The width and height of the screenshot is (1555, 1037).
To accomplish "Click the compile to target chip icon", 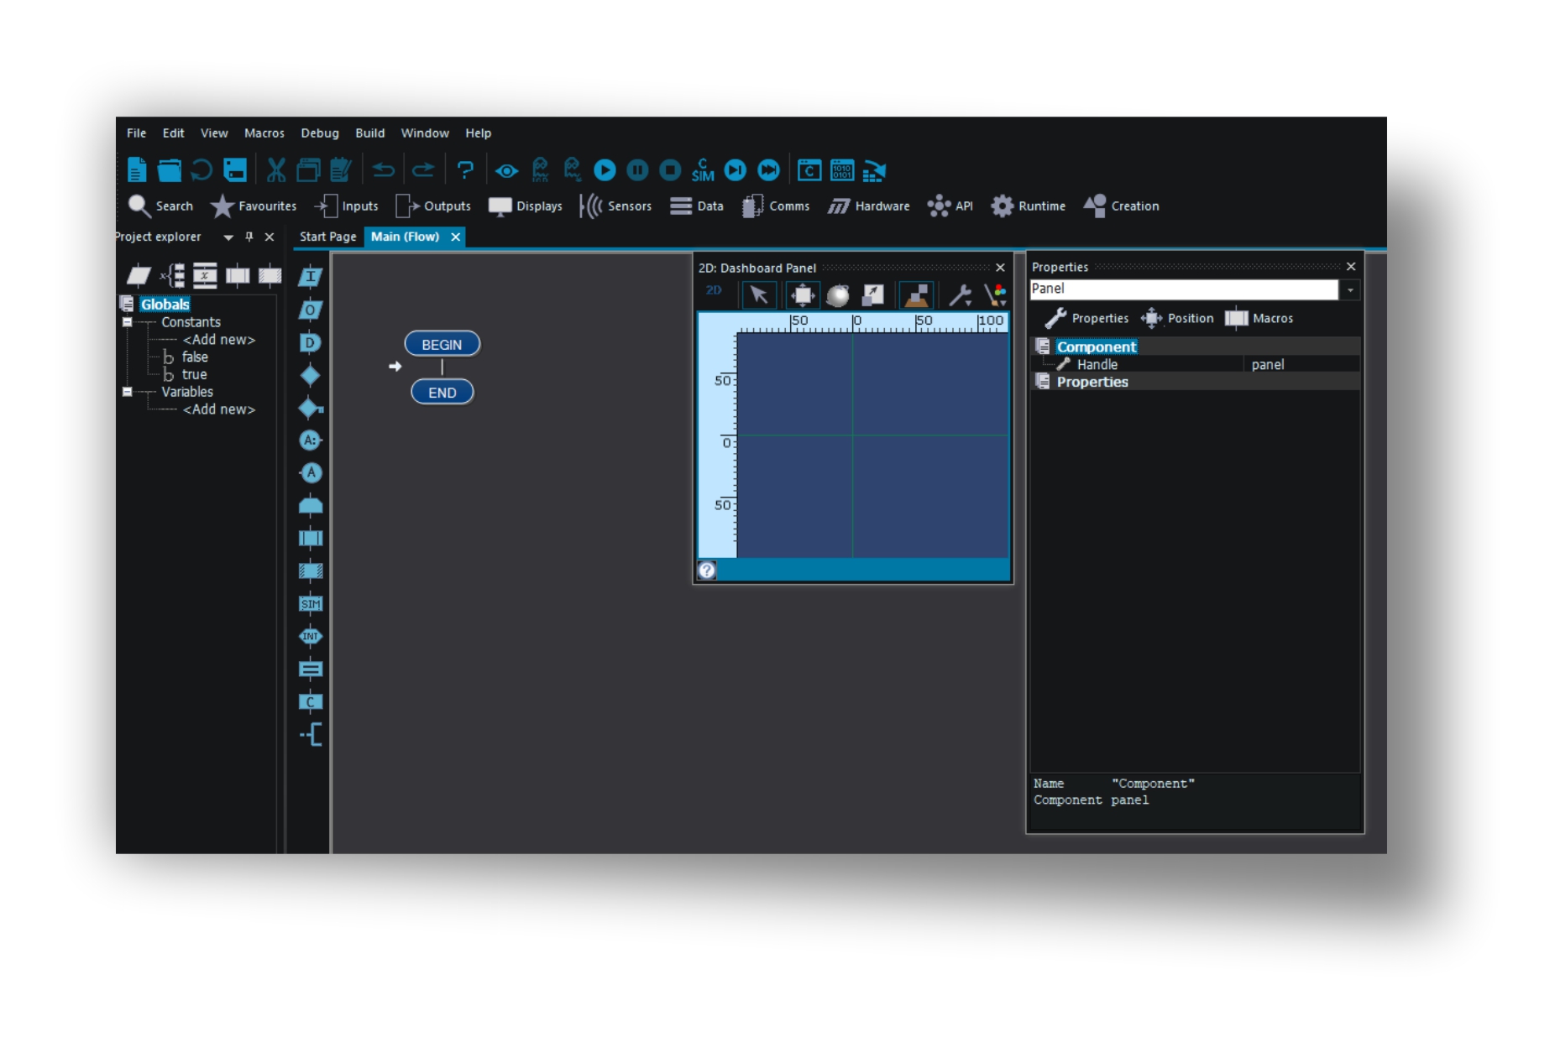I will tap(875, 170).
